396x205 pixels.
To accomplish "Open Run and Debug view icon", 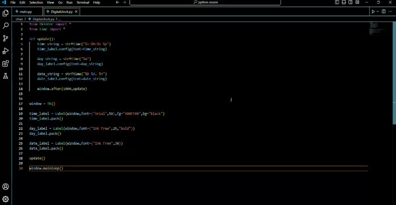I will tap(6, 51).
